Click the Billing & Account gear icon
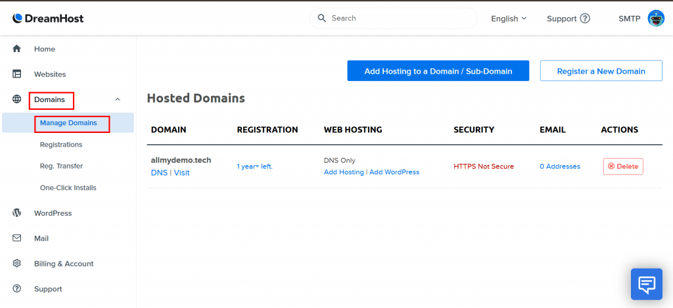 pyautogui.click(x=16, y=263)
